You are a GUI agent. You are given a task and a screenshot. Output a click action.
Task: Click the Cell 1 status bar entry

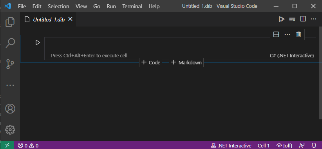264,145
